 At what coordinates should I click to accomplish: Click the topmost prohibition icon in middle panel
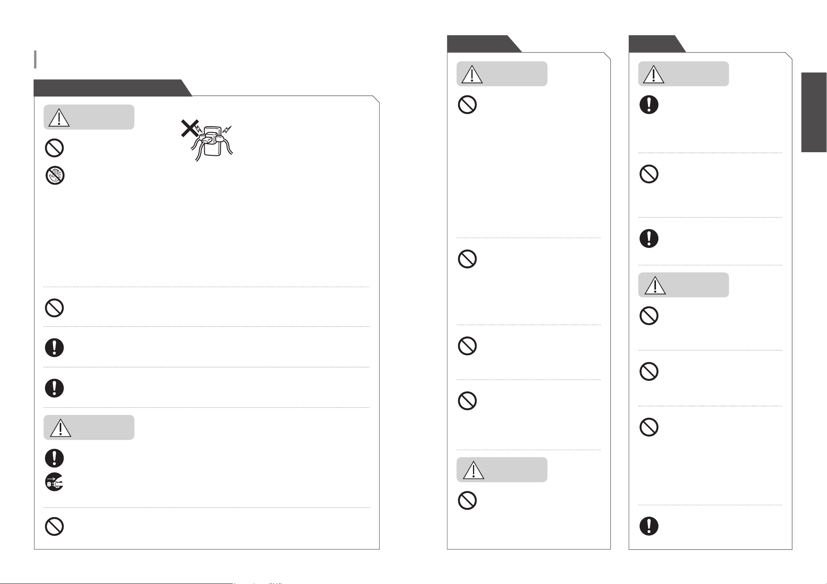(467, 105)
